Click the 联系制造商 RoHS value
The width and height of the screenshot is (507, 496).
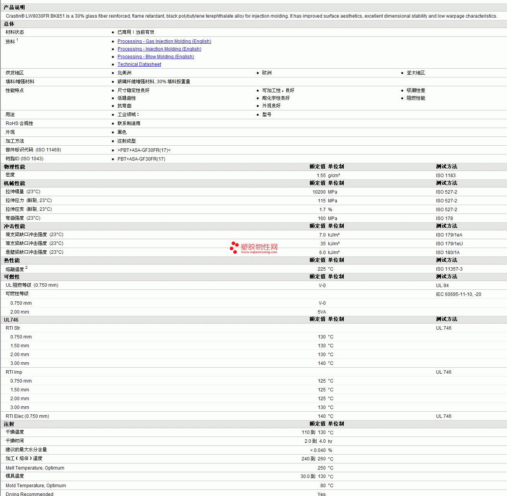point(129,123)
